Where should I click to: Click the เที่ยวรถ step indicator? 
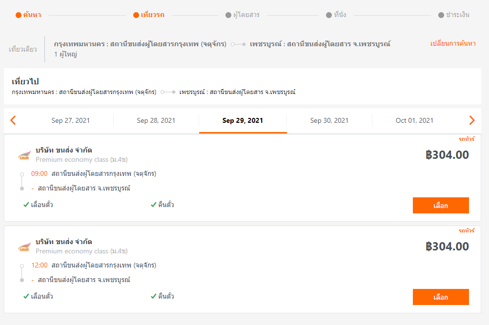pos(149,15)
